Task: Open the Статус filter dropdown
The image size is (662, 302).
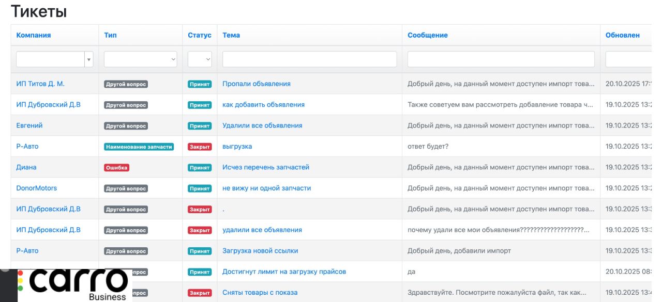Action: [x=200, y=59]
